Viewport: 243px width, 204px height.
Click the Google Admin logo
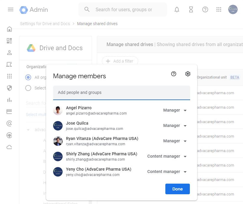coord(34,10)
